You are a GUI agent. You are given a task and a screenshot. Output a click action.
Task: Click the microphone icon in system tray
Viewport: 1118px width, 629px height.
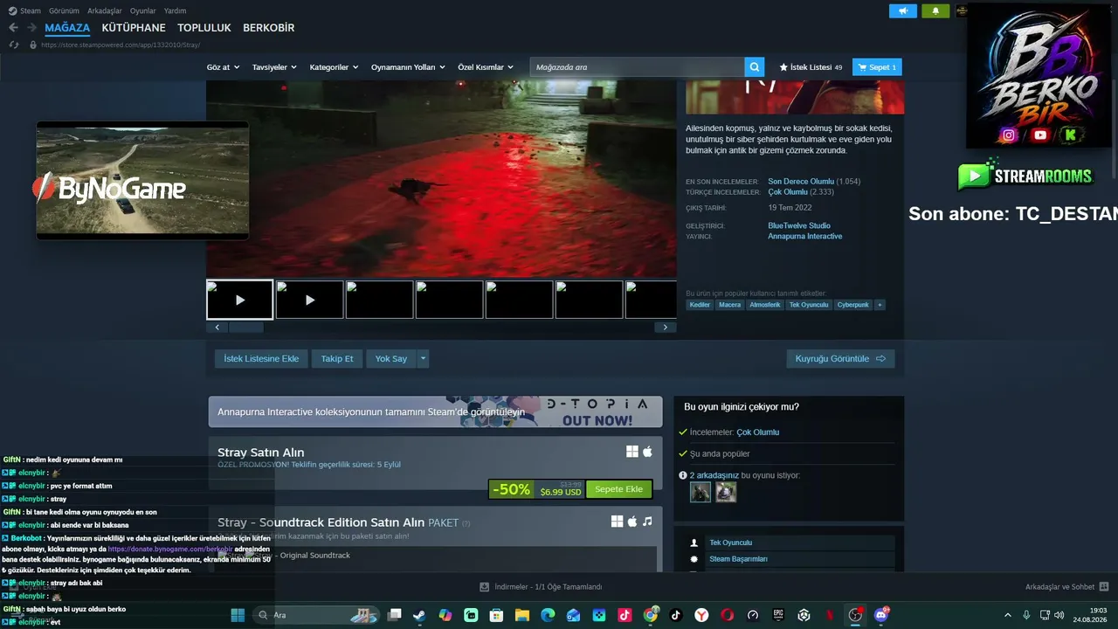[x=1026, y=615]
